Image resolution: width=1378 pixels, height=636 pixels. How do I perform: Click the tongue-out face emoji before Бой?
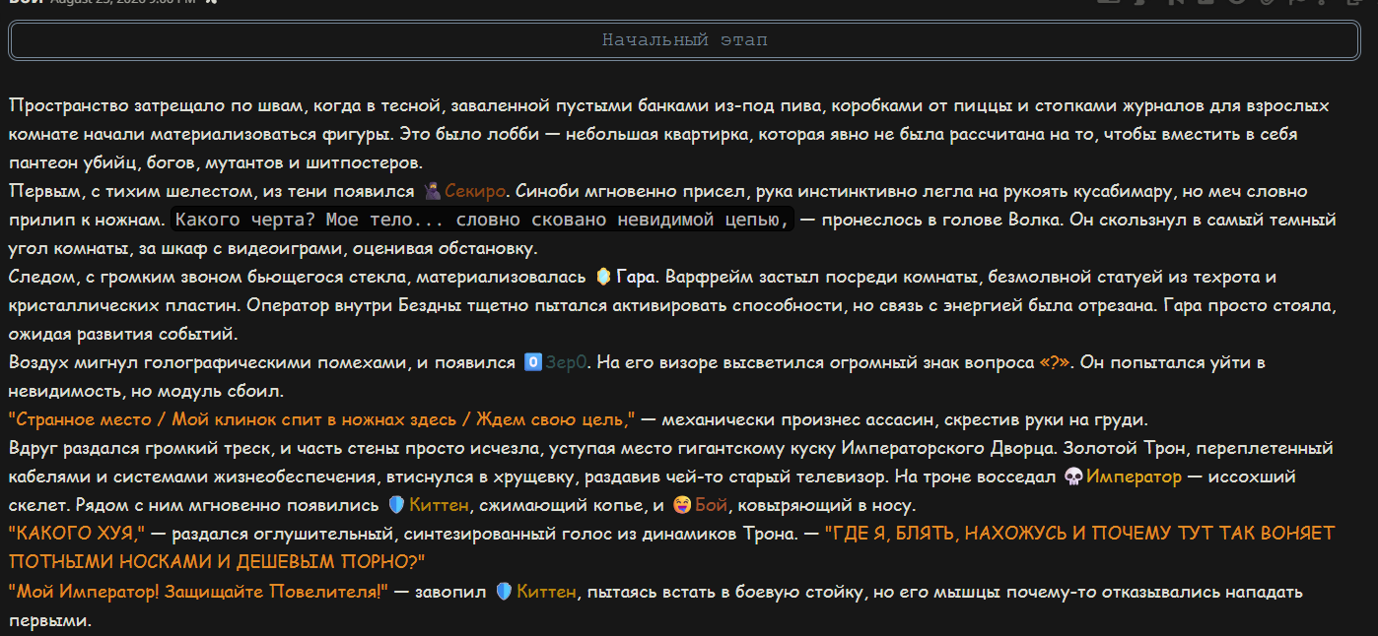[682, 505]
